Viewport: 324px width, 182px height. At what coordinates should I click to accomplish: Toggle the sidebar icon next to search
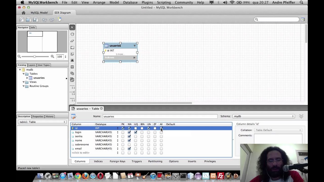(x=303, y=19)
